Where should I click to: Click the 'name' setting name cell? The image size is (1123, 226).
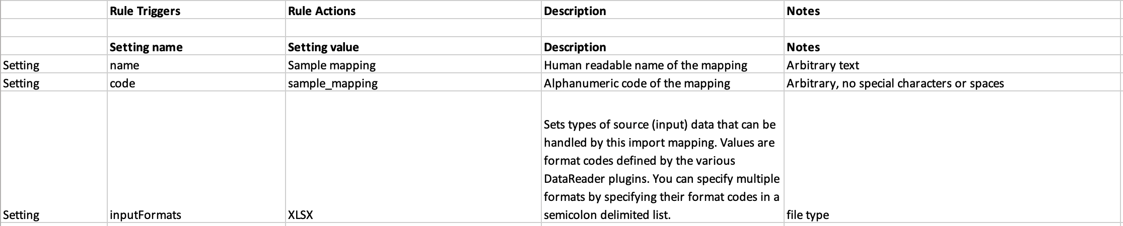tap(196, 64)
